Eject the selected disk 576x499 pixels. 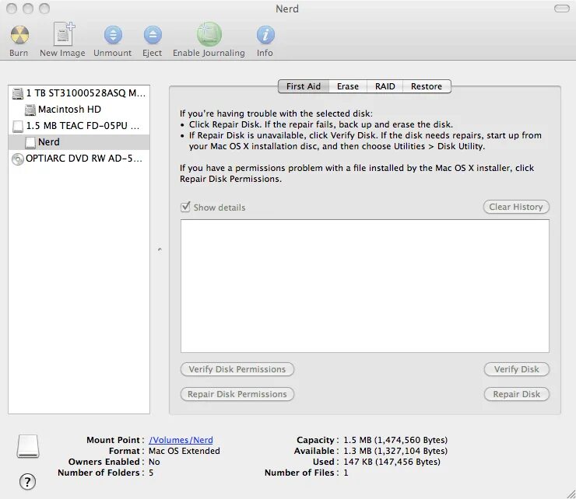pyautogui.click(x=153, y=35)
